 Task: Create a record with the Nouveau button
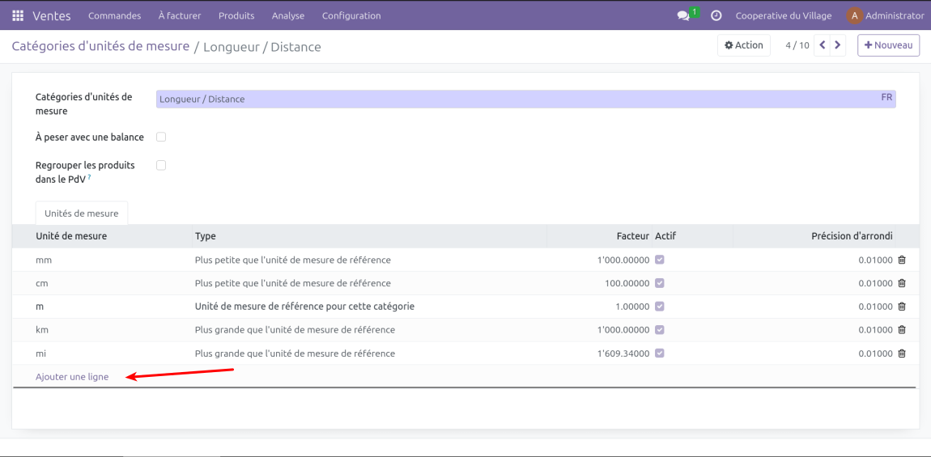888,45
